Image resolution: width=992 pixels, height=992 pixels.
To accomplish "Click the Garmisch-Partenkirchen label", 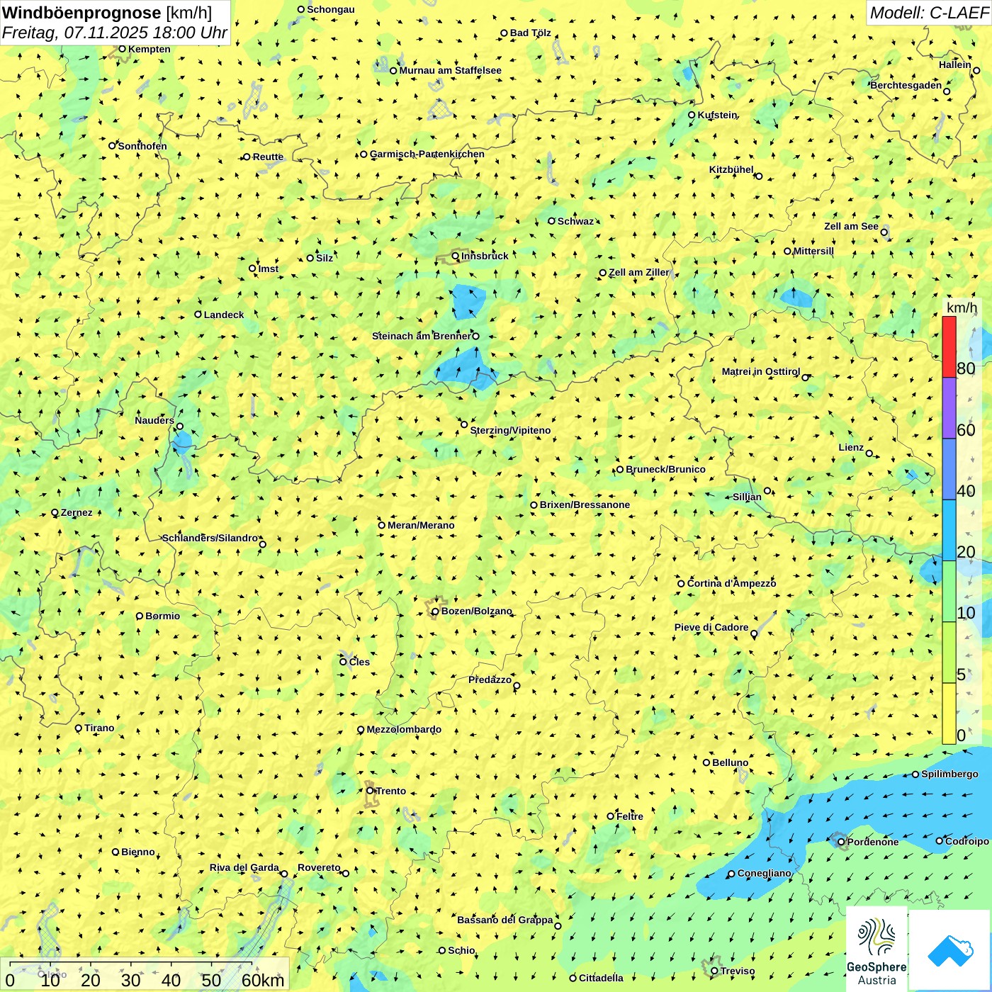I will pos(427,154).
